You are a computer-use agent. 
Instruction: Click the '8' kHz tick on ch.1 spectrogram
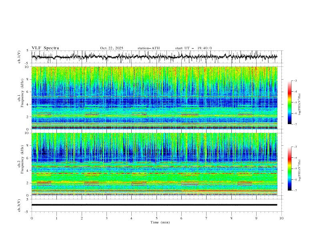point(28,79)
